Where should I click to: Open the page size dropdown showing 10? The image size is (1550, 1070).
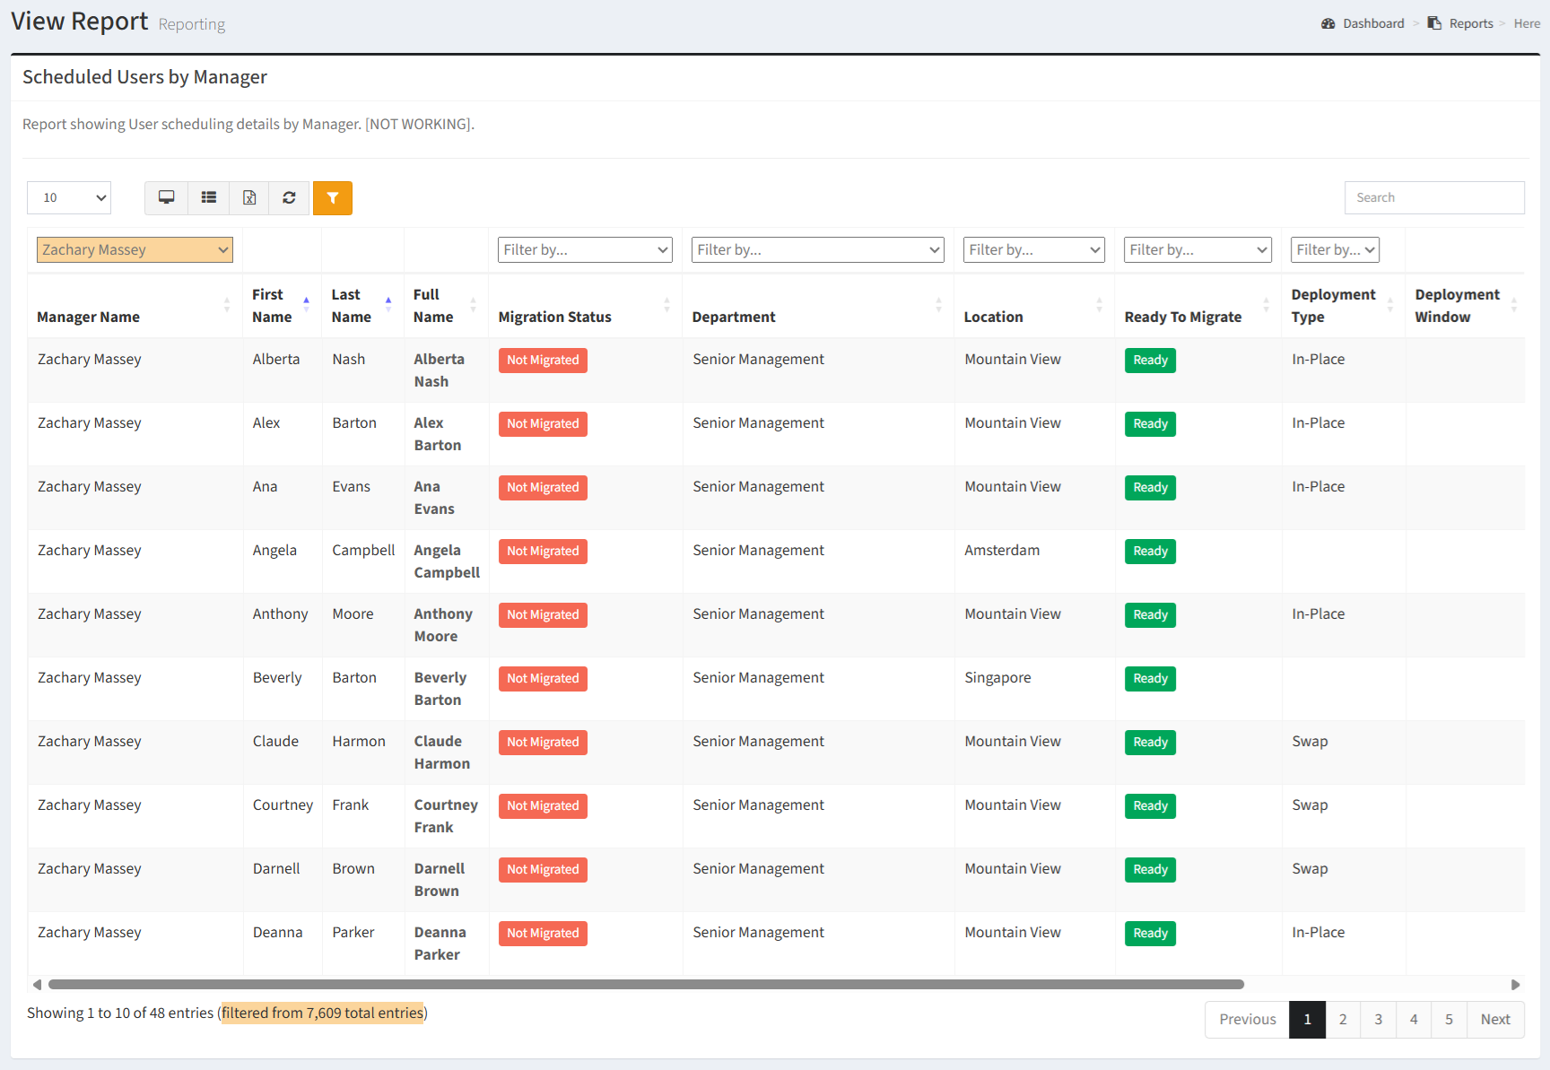(x=69, y=197)
